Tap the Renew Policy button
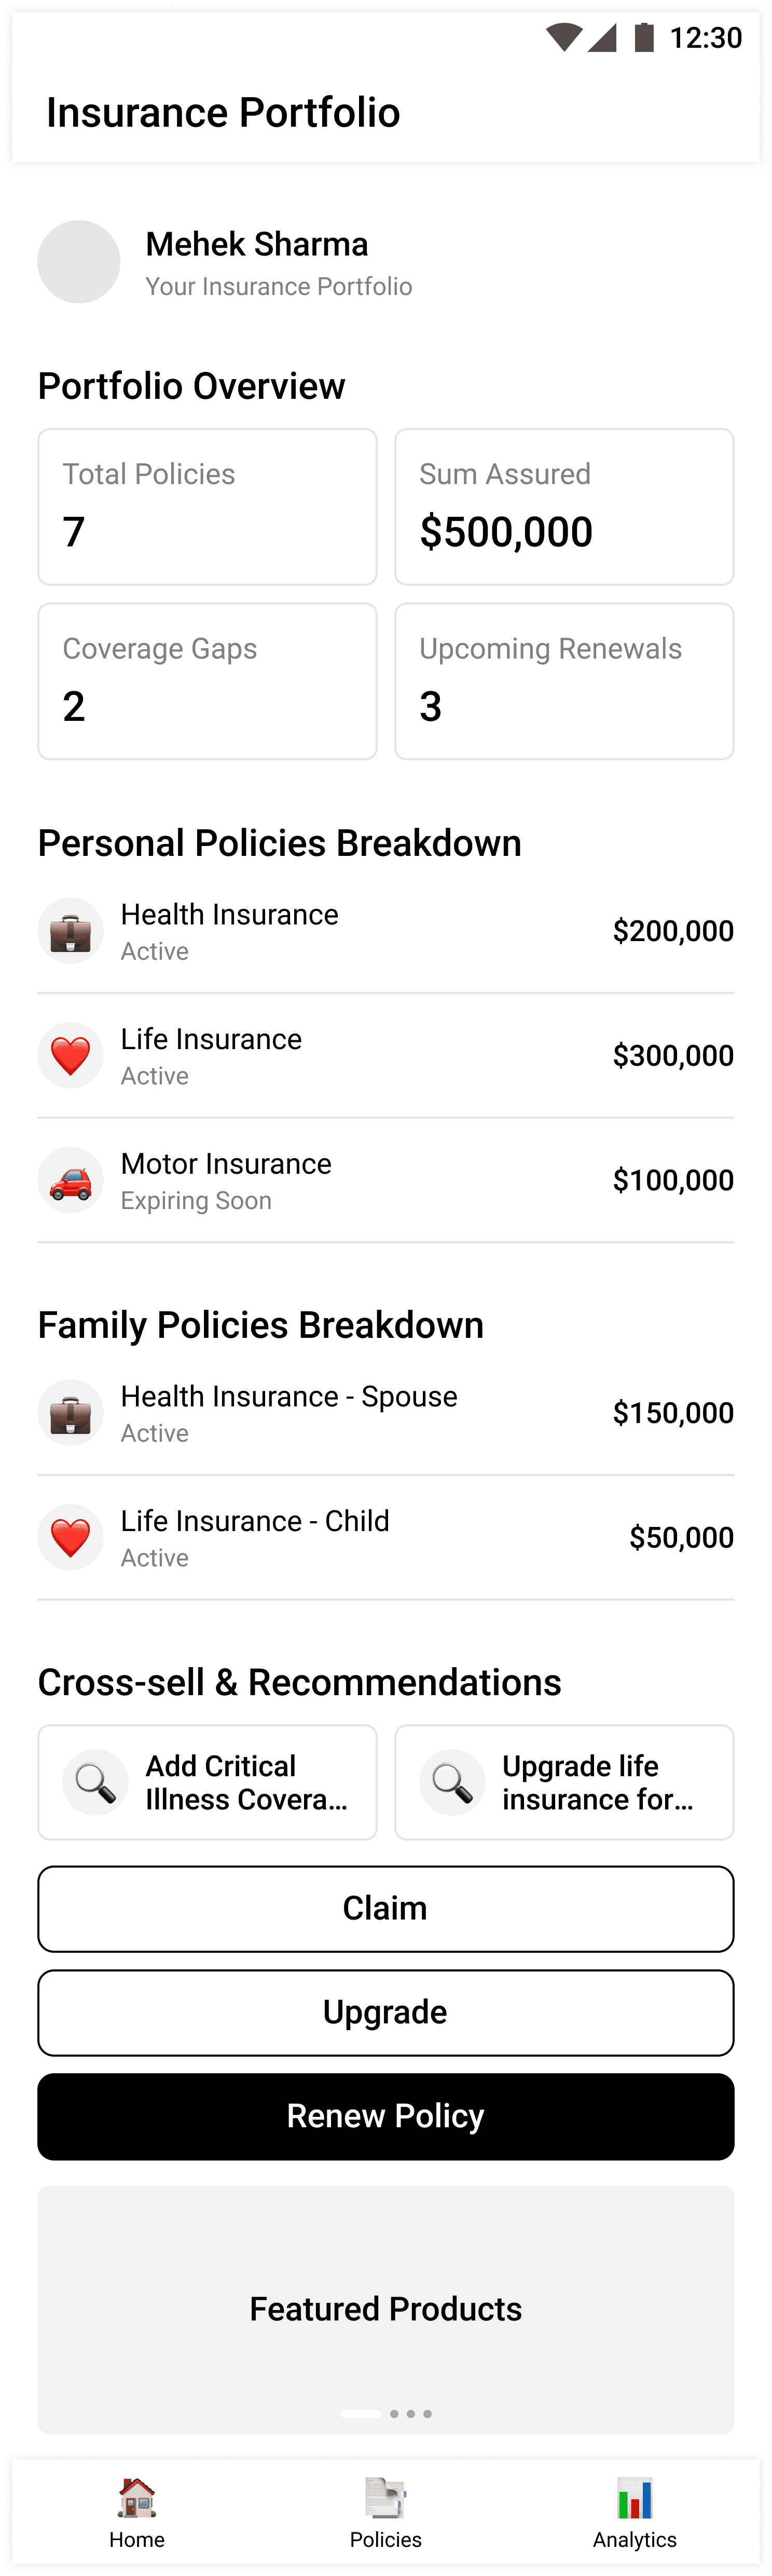 point(385,2117)
